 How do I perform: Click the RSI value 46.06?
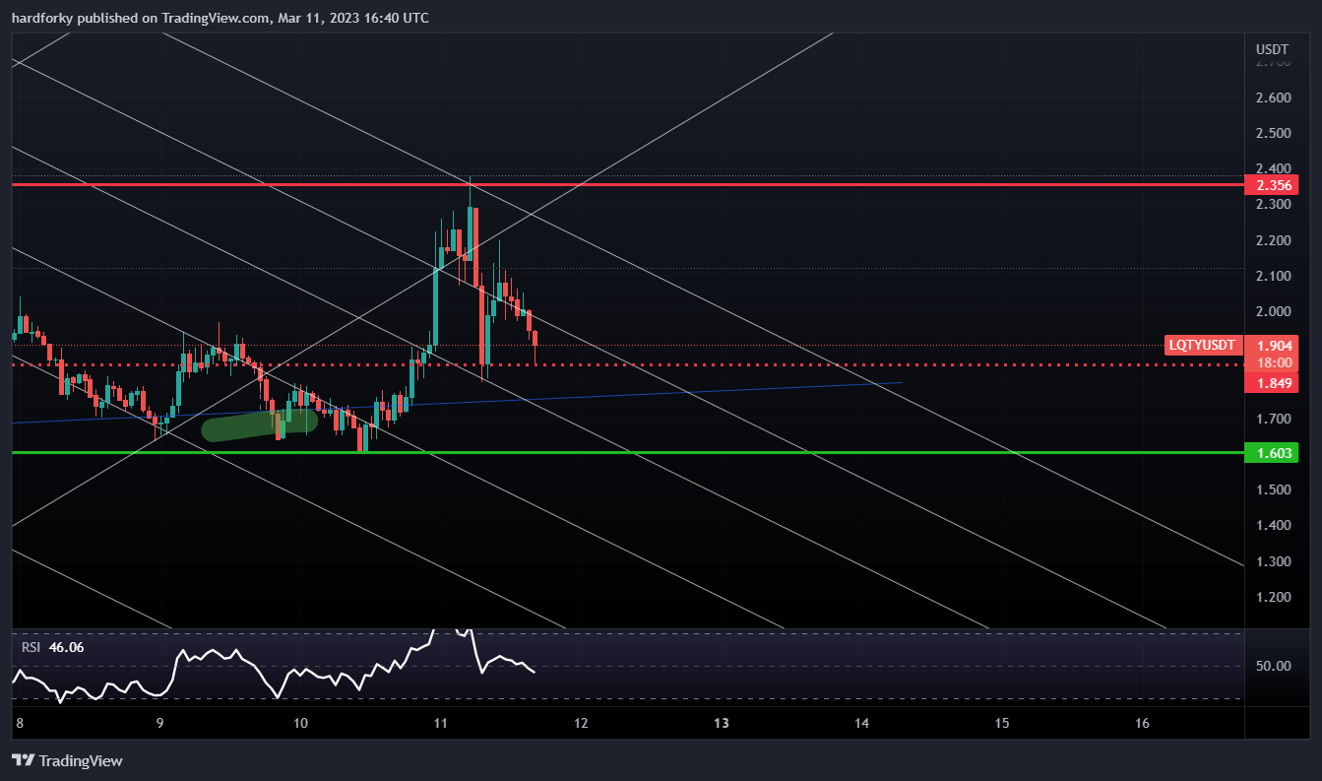tap(68, 647)
